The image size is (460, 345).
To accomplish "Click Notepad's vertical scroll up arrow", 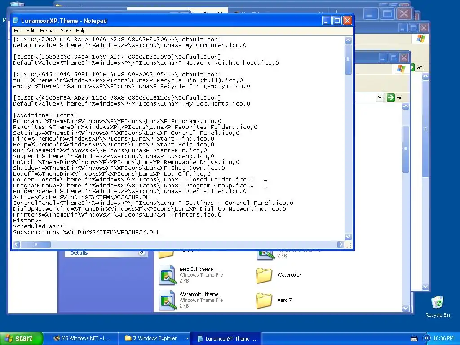I will 348,40.
